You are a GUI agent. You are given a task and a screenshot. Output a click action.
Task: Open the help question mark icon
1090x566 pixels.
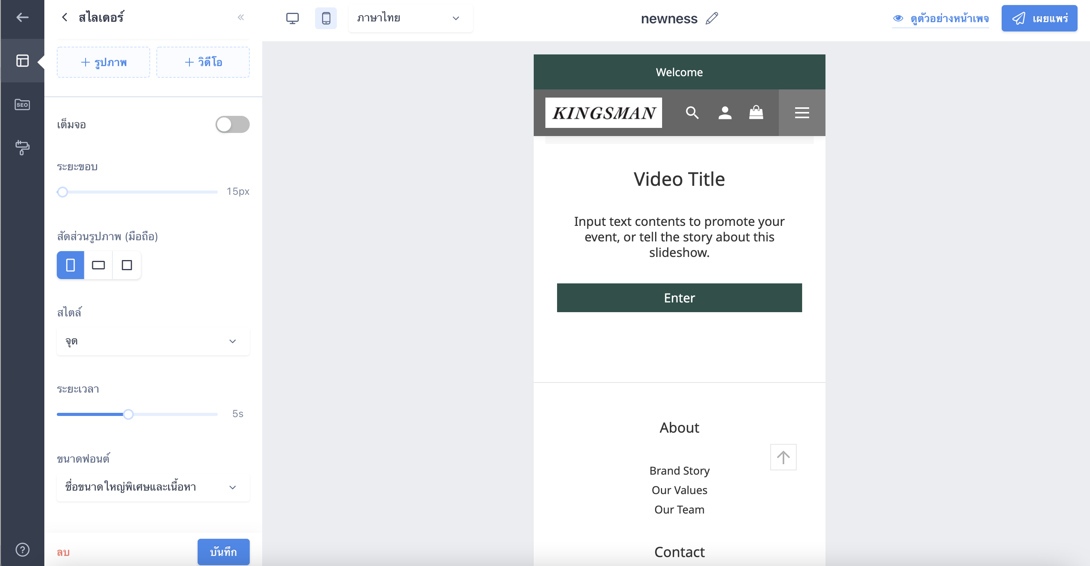coord(22,550)
